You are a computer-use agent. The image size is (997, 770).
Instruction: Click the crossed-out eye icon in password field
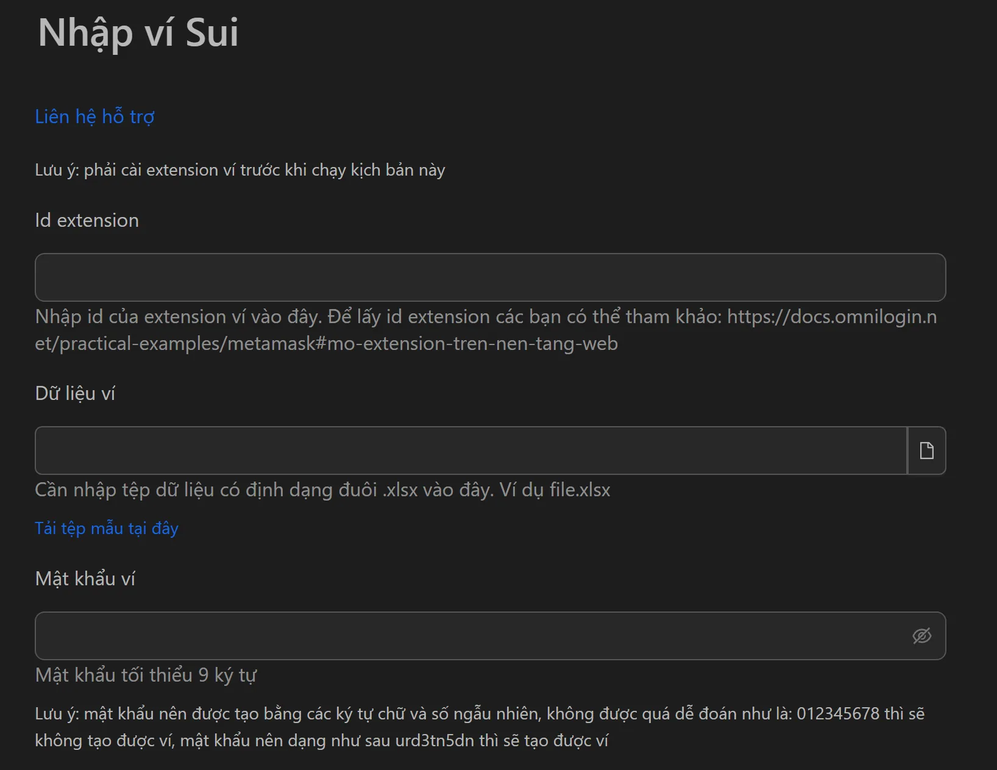point(921,636)
